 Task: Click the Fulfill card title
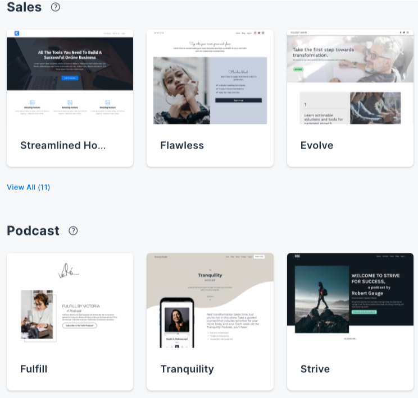tap(34, 369)
